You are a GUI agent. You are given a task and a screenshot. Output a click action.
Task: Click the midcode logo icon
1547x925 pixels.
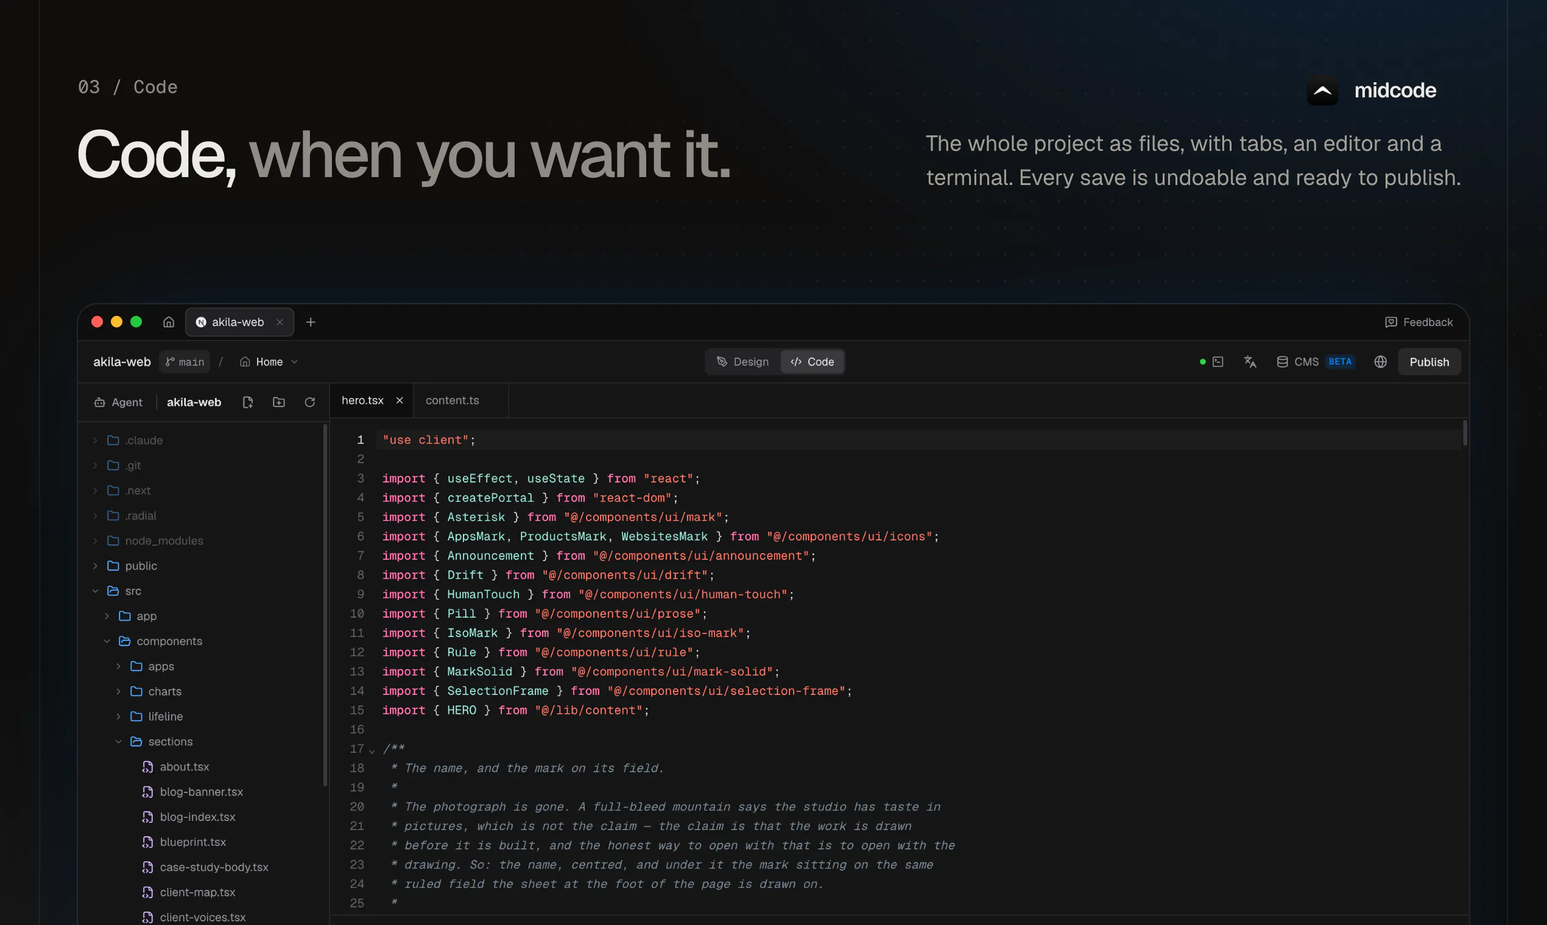click(x=1322, y=91)
